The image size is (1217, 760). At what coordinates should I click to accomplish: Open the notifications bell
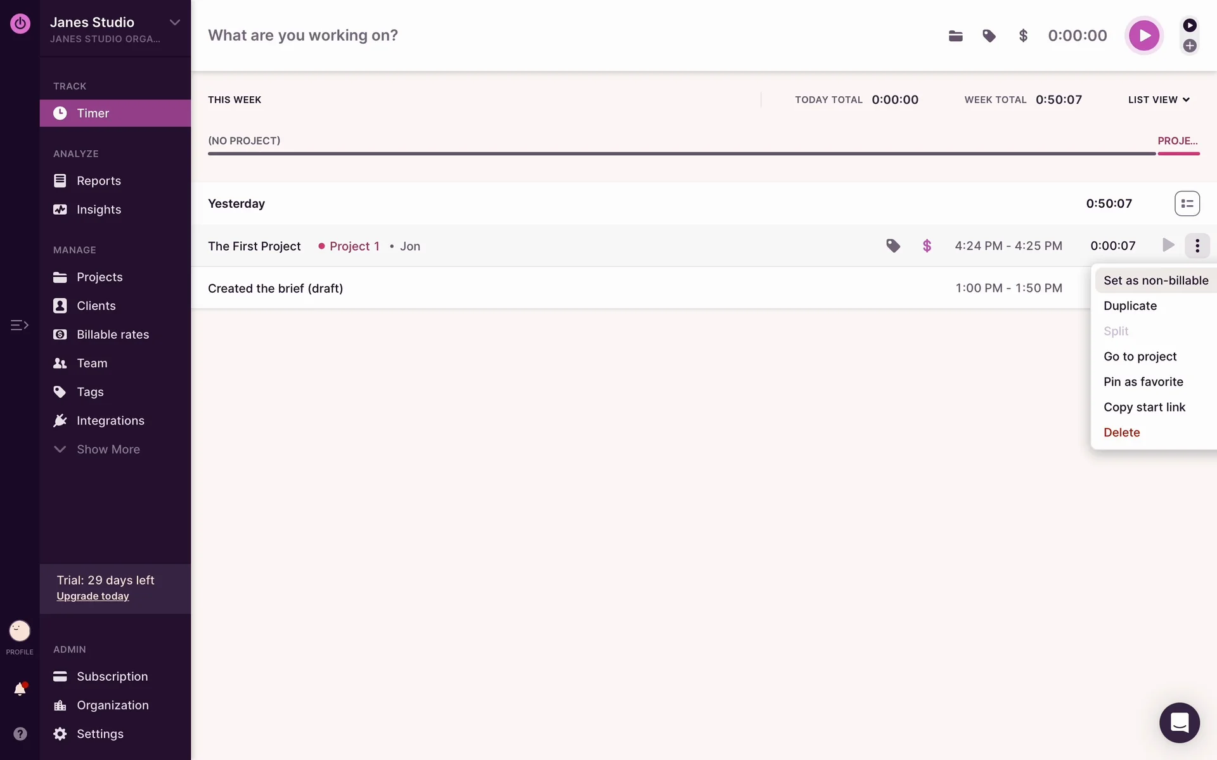click(20, 689)
